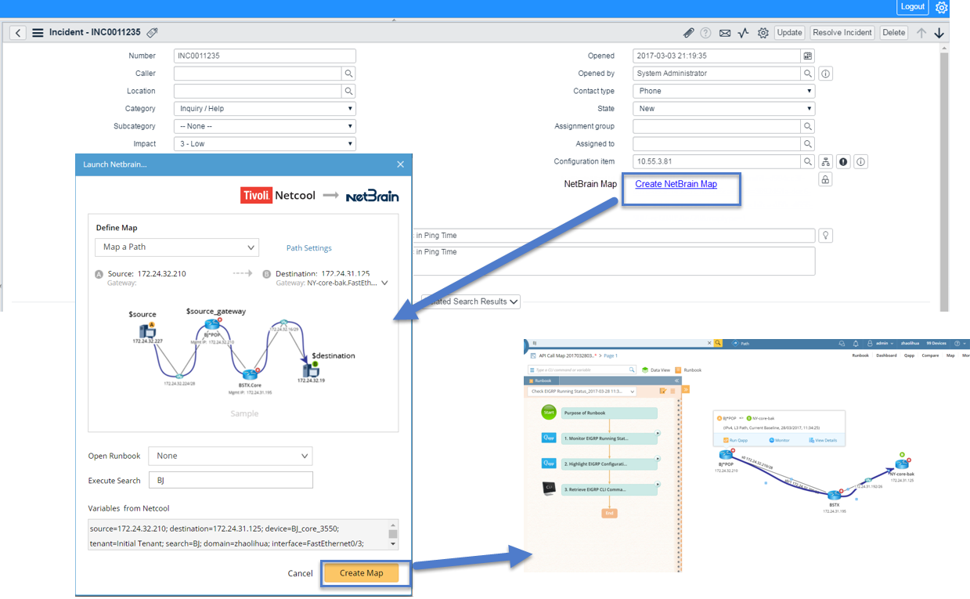This screenshot has width=970, height=599.
Task: Show related incidents alert for Configuration item
Action: [x=843, y=162]
